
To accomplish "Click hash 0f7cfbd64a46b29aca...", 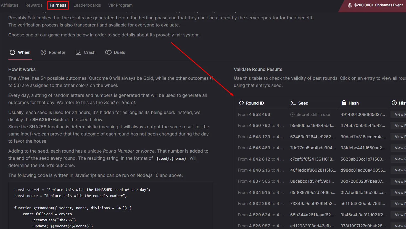I will point(363,193).
